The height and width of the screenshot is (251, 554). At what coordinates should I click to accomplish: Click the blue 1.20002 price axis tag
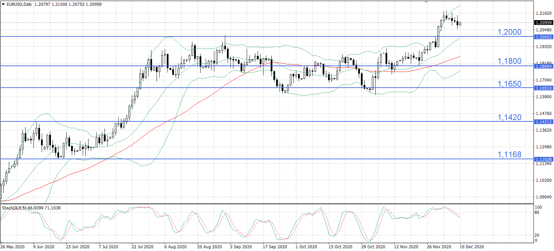point(543,37)
